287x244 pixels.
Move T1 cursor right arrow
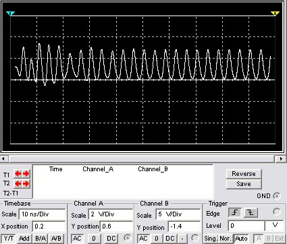[x=26, y=174]
